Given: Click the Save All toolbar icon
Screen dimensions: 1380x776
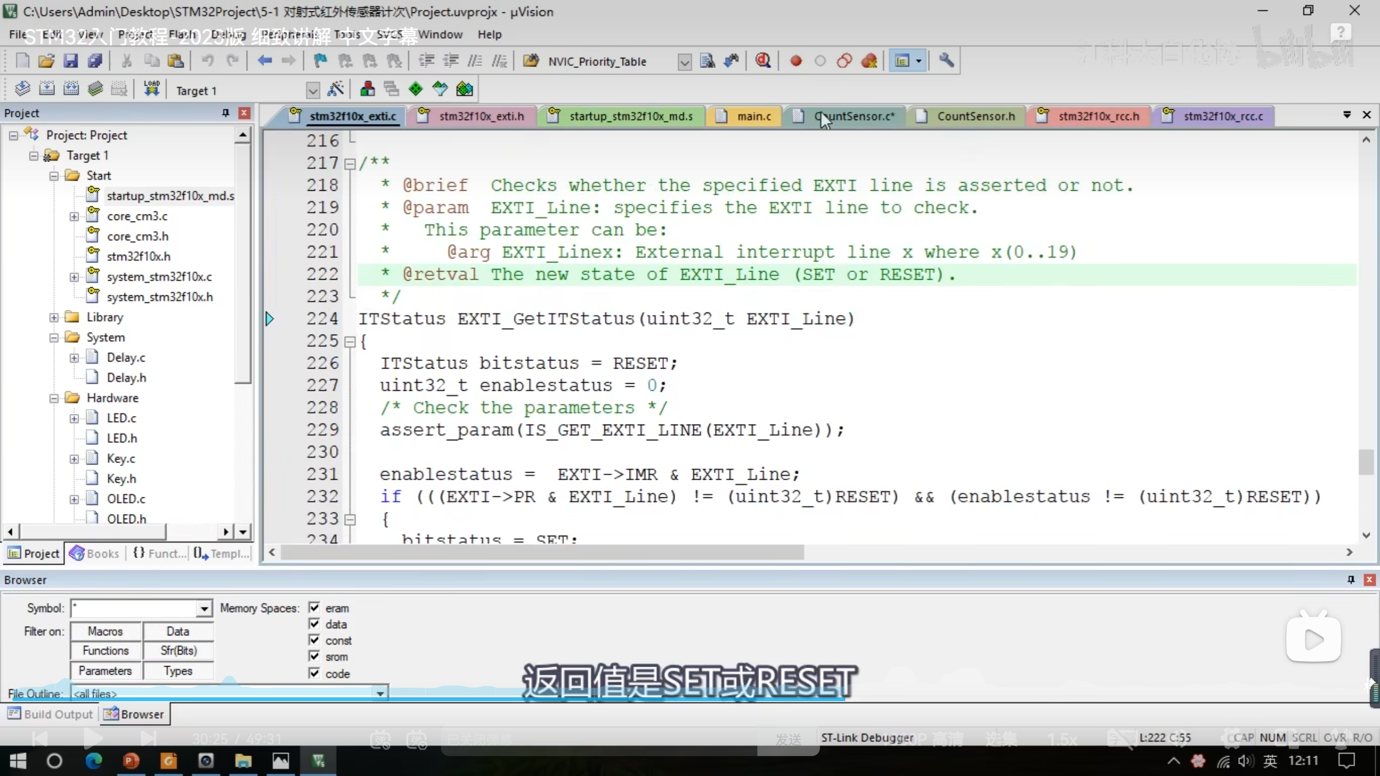Looking at the screenshot, I should [x=95, y=61].
